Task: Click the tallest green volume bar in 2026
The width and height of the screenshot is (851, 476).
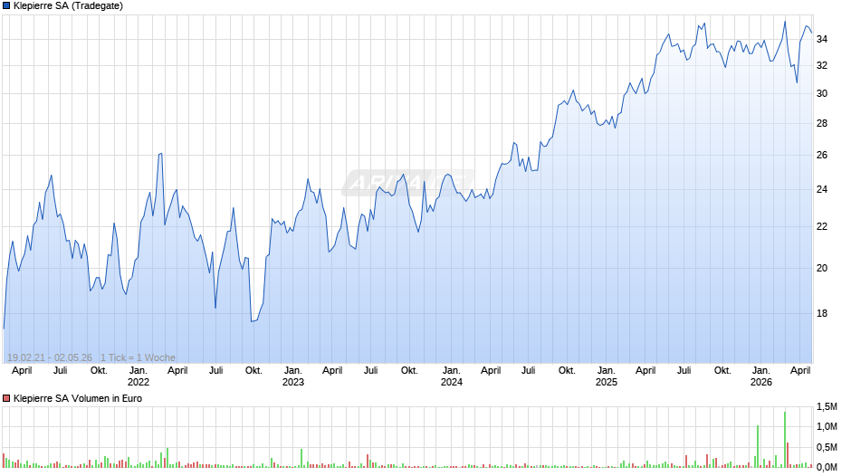Action: click(x=785, y=440)
